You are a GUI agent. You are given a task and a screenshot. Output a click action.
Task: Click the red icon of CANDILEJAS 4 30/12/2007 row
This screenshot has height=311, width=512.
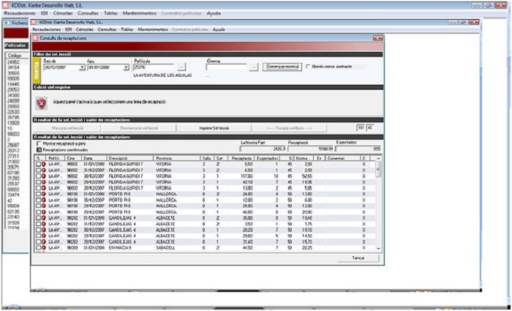tap(43, 230)
